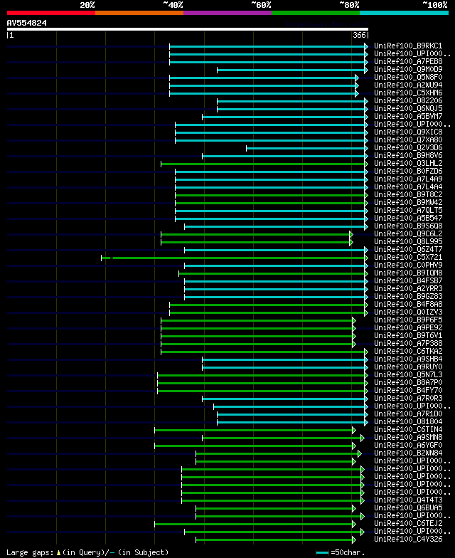Select the UniRef100_B9MW42 hit label
Viewport: 455px width, 558px height.
pyautogui.click(x=408, y=202)
